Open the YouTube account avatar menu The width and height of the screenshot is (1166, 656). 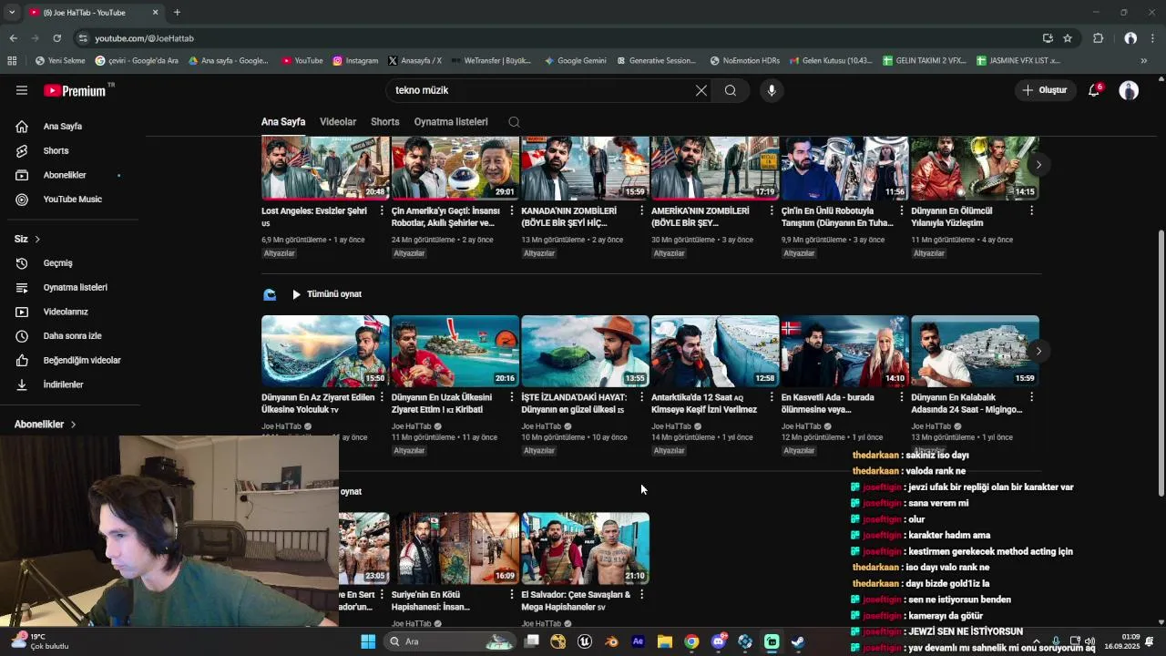coord(1129,90)
